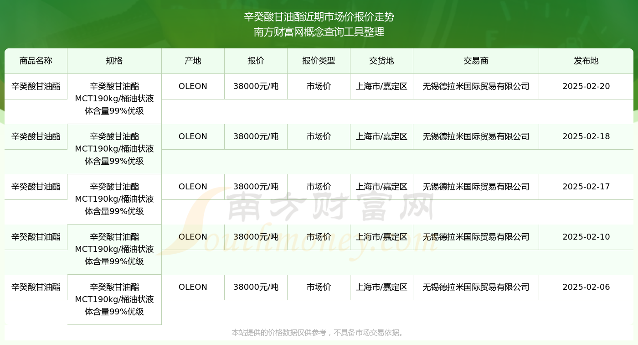This screenshot has width=638, height=345.
Task: Click OLEON in the 2025-02-10 row
Action: [x=193, y=237]
